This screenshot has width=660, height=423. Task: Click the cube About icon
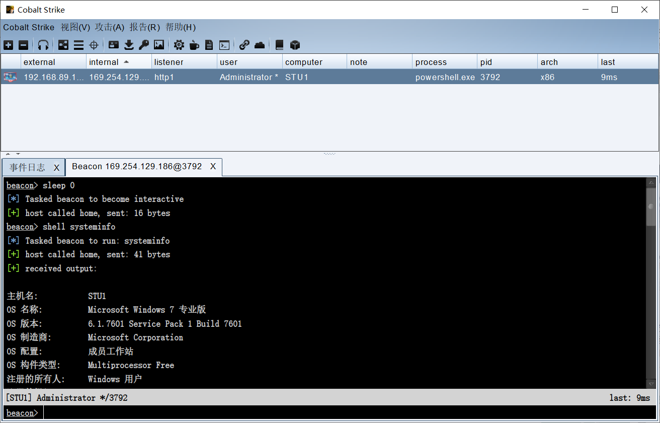coord(295,45)
